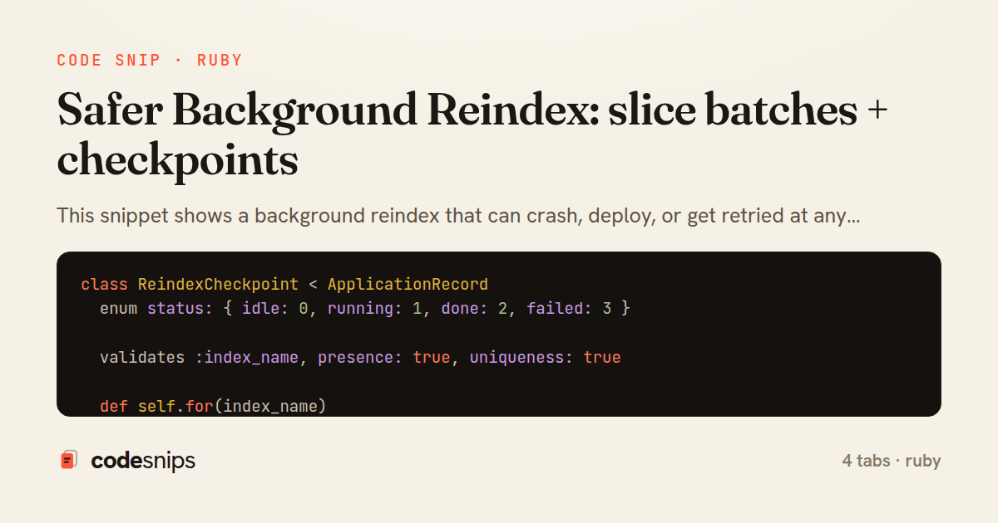Click the 'enum status:' code line
This screenshot has width=998, height=523.
(x=365, y=309)
